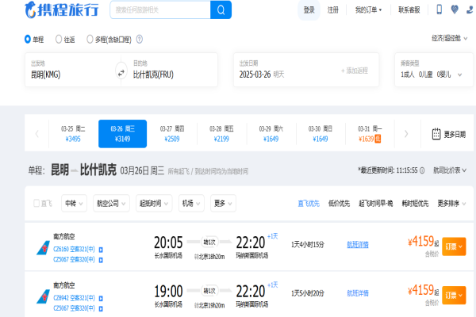Show previous dates with left arrow
This screenshot has height=317, width=476.
click(x=37, y=134)
